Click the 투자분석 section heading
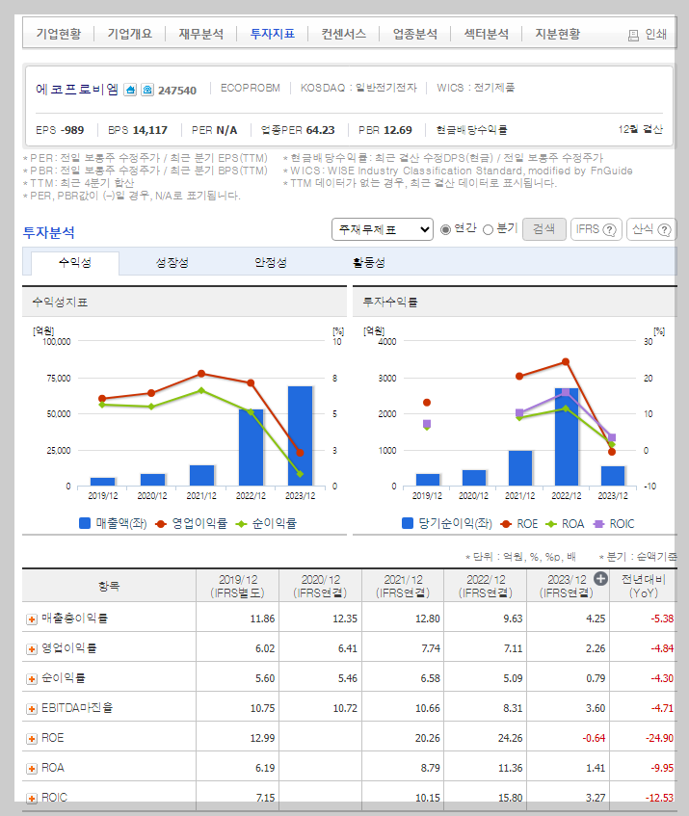This screenshot has width=689, height=816. click(x=49, y=232)
